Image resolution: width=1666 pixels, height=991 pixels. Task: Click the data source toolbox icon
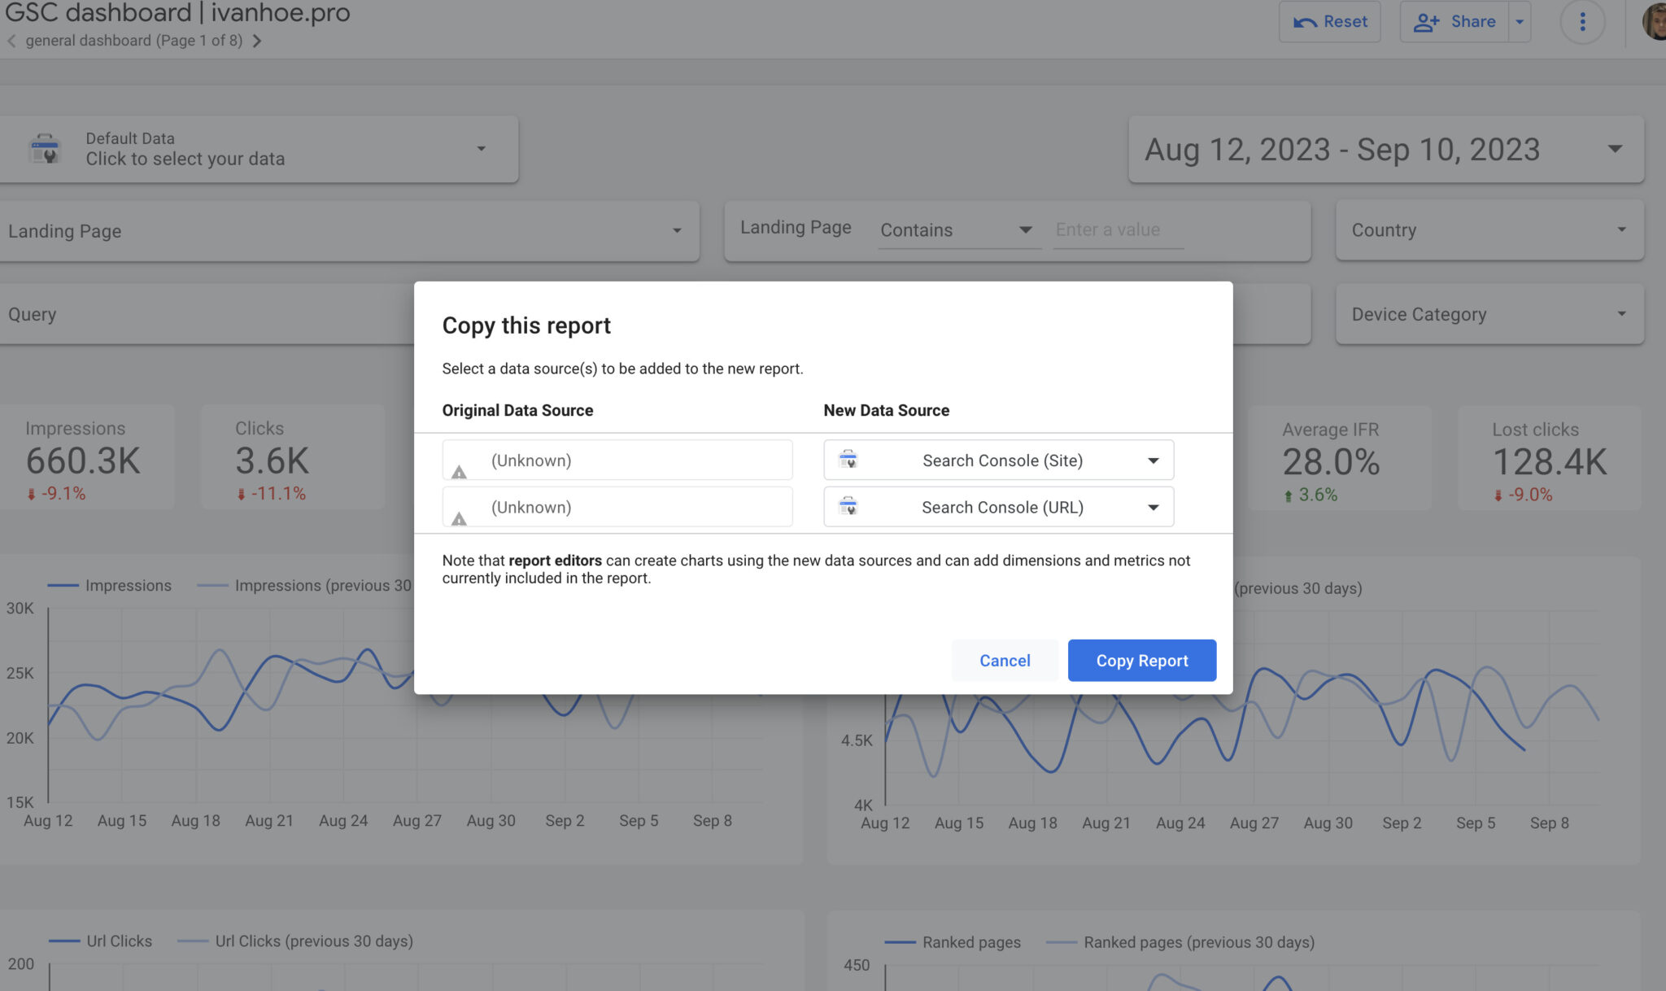pos(46,149)
